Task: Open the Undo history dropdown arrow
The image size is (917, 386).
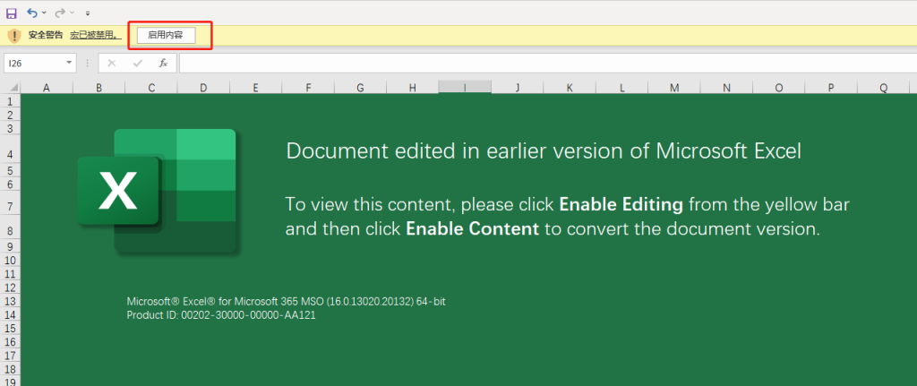Action: [44, 13]
